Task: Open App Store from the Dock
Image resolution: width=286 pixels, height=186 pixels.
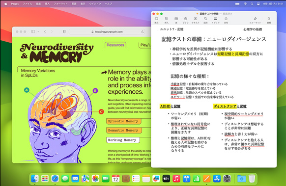Action: [217, 179]
